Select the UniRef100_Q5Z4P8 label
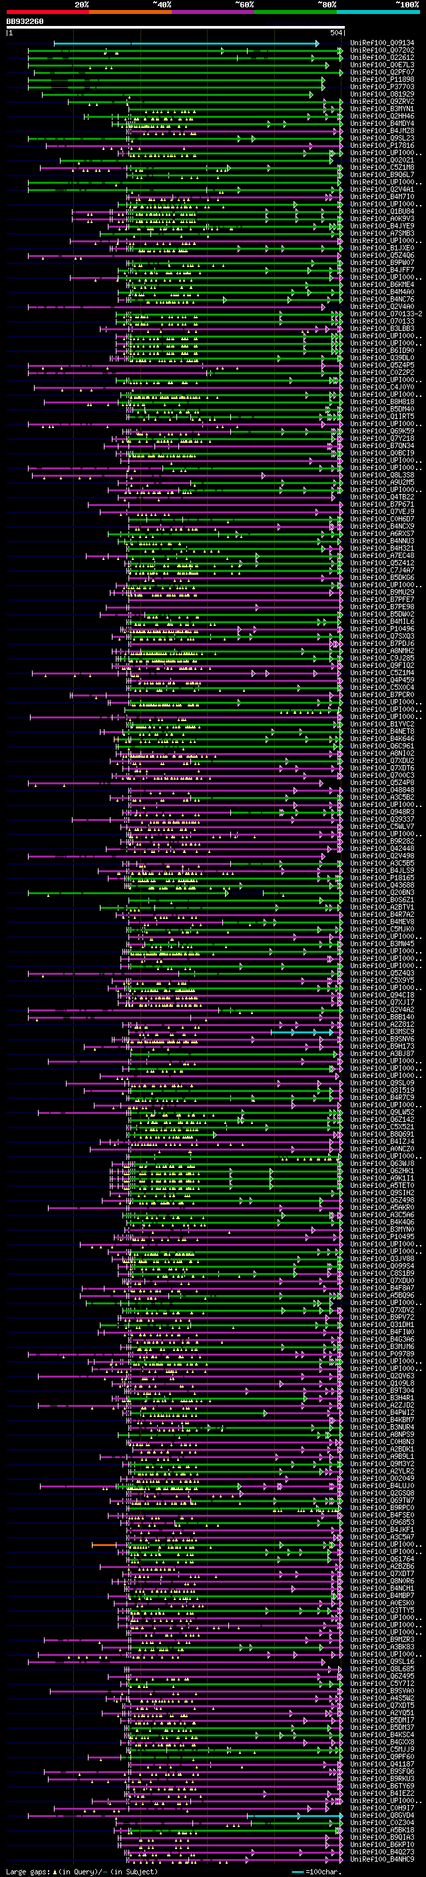Viewport: 426px width, 1877px height. pyautogui.click(x=382, y=782)
